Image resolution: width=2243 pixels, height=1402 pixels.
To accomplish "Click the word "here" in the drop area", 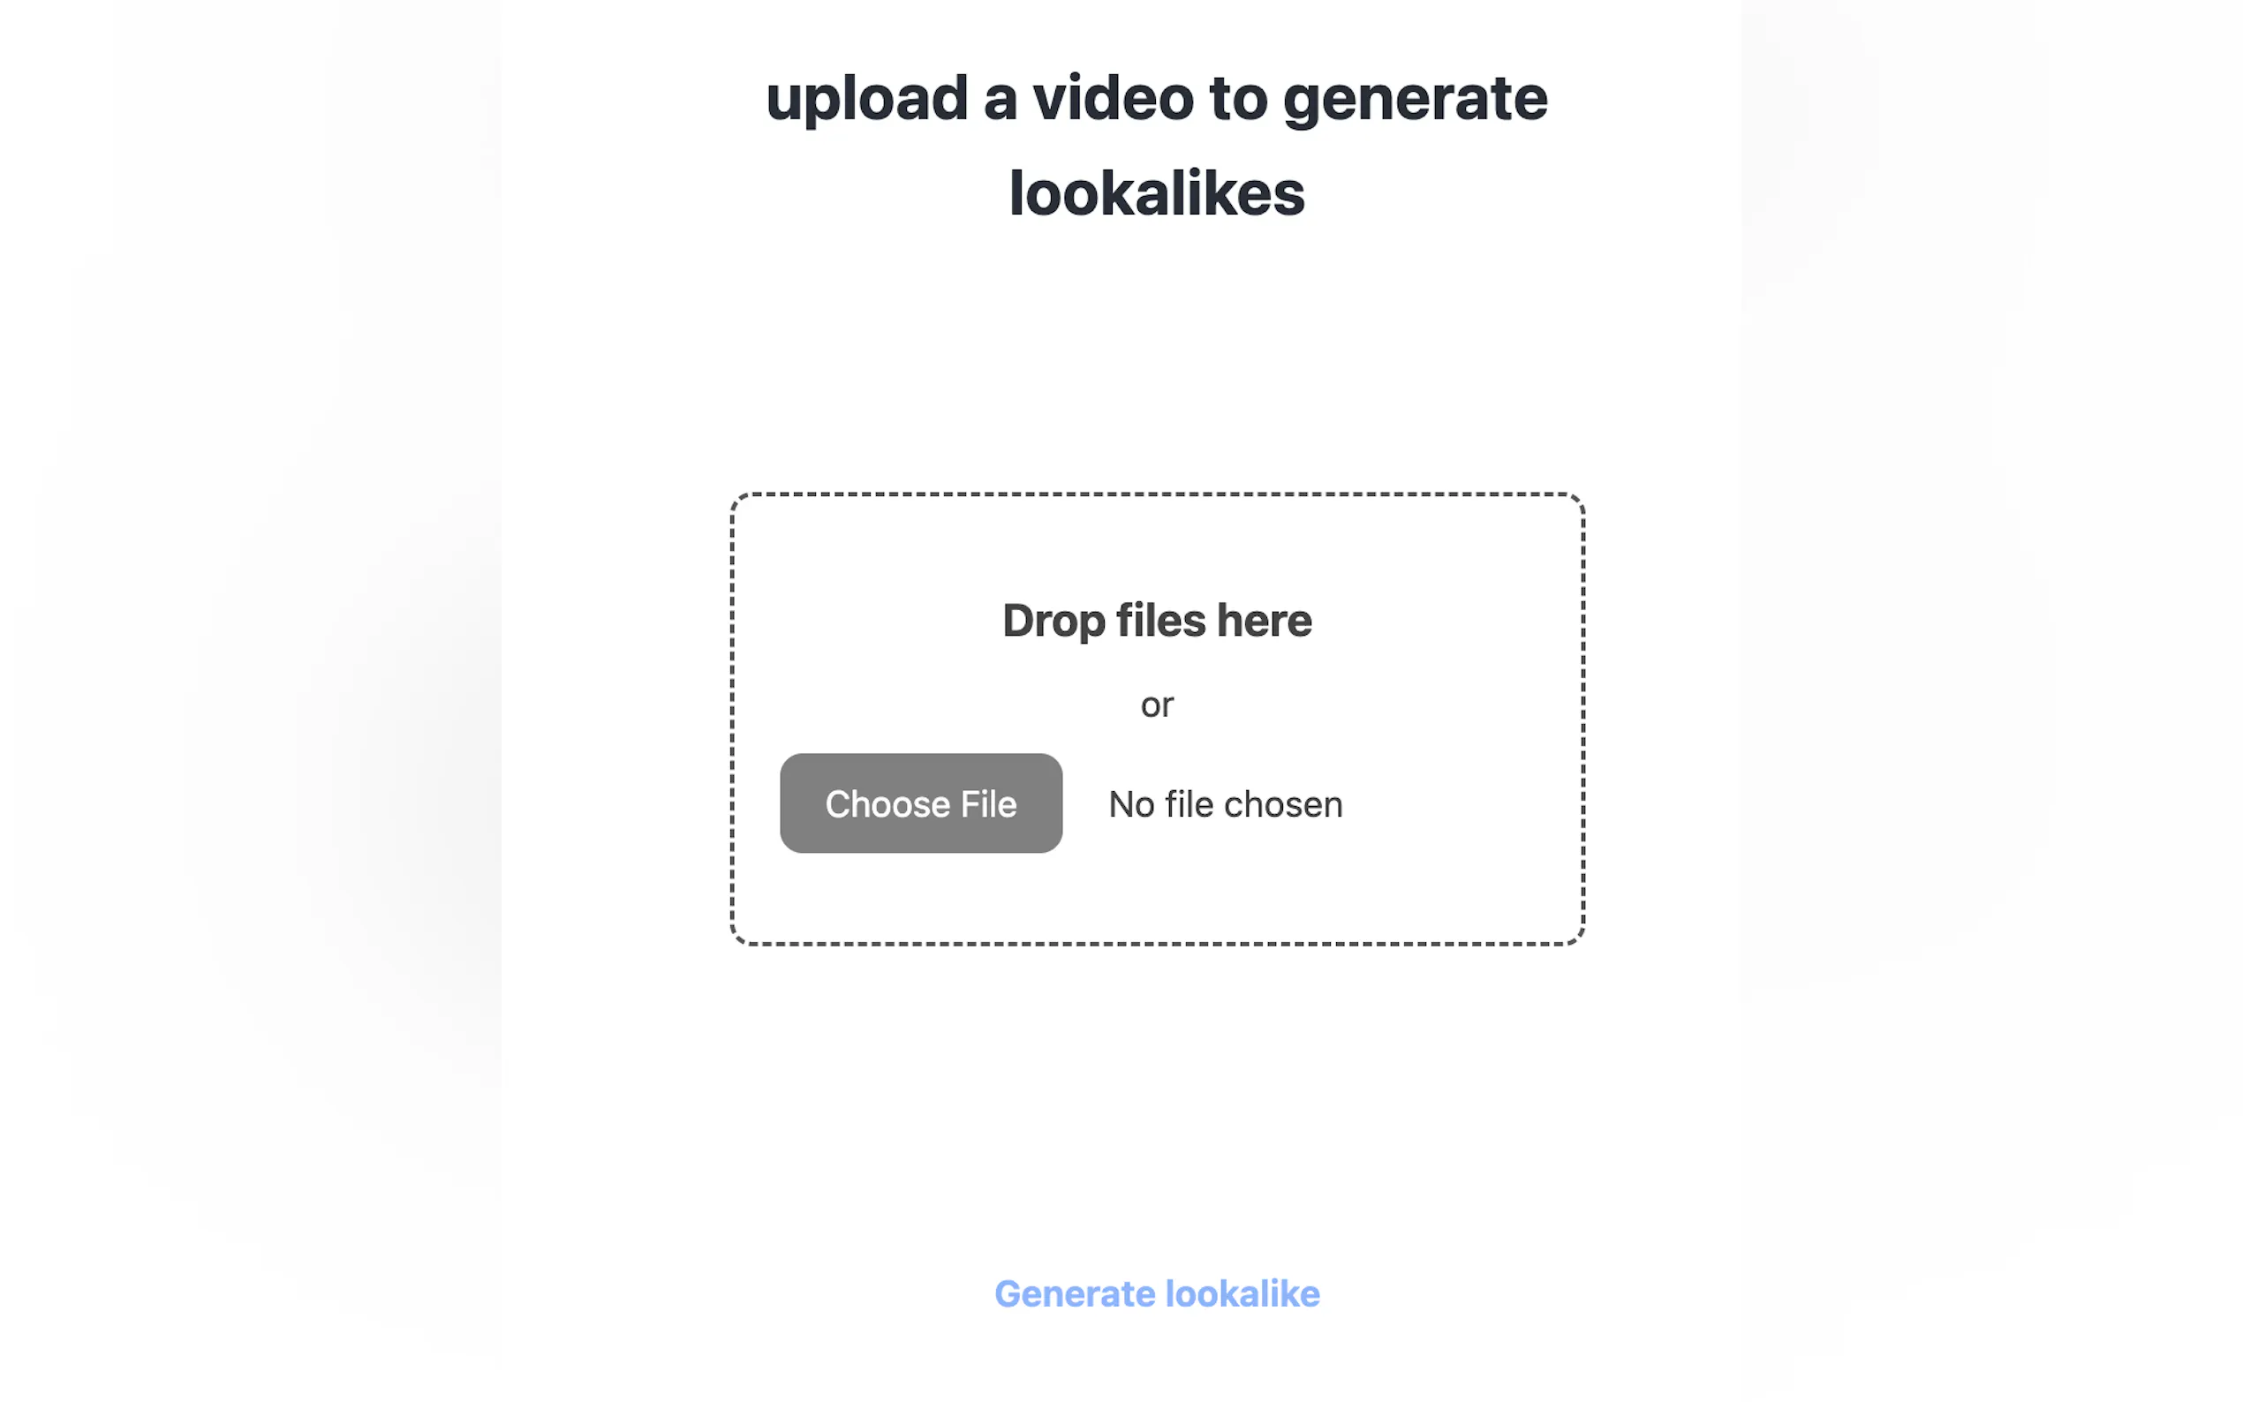I will pos(1264,621).
